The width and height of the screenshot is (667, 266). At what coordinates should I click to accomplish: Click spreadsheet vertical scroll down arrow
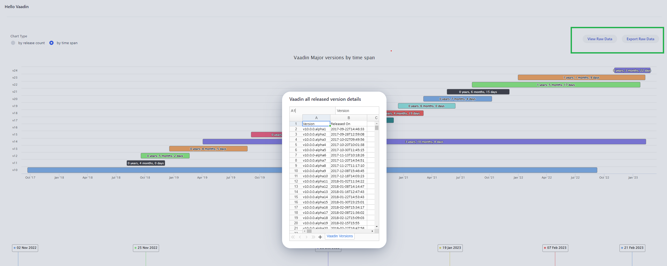pyautogui.click(x=377, y=227)
